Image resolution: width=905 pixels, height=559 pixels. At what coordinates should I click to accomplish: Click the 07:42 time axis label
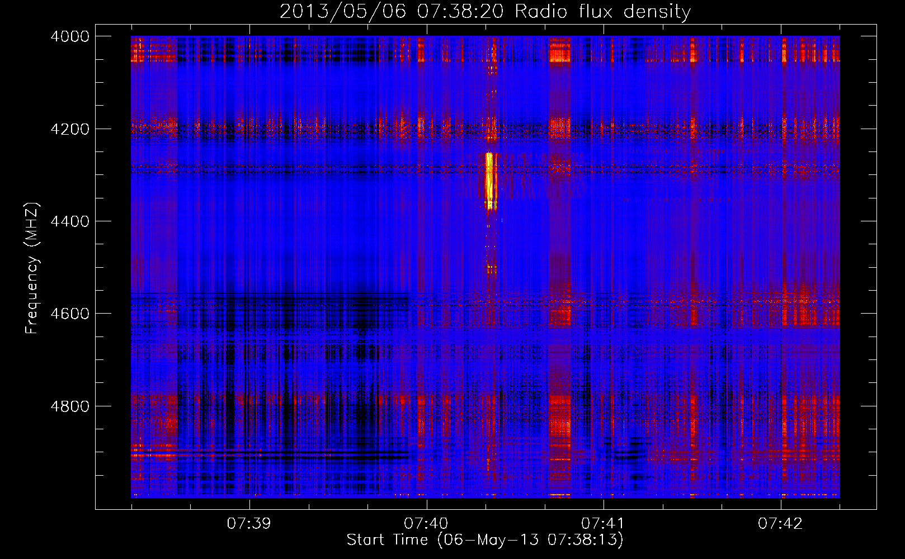tap(780, 524)
